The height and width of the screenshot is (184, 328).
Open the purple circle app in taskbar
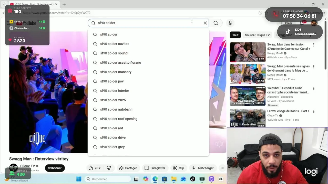[211, 179]
